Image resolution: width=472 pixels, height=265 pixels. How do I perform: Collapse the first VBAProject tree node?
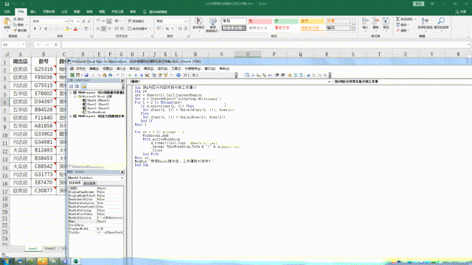pyautogui.click(x=71, y=93)
